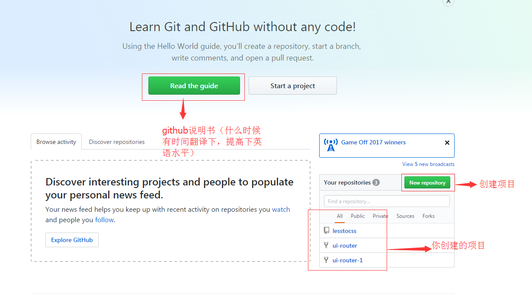Click the follow link in news feed text
Image resolution: width=532 pixels, height=306 pixels.
point(104,220)
